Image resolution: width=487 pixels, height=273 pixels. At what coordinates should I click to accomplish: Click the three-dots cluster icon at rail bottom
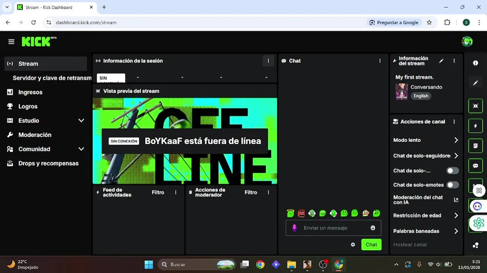(x=476, y=245)
